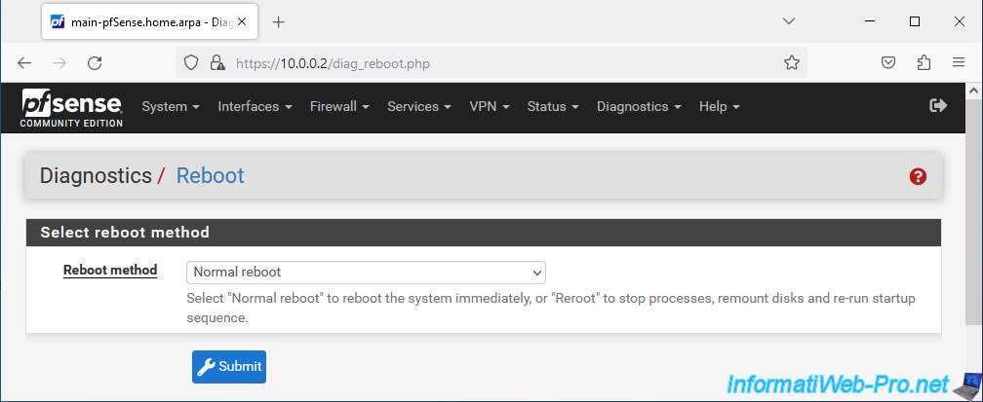
Task: Open the Firefox hamburger application menu
Action: click(958, 62)
